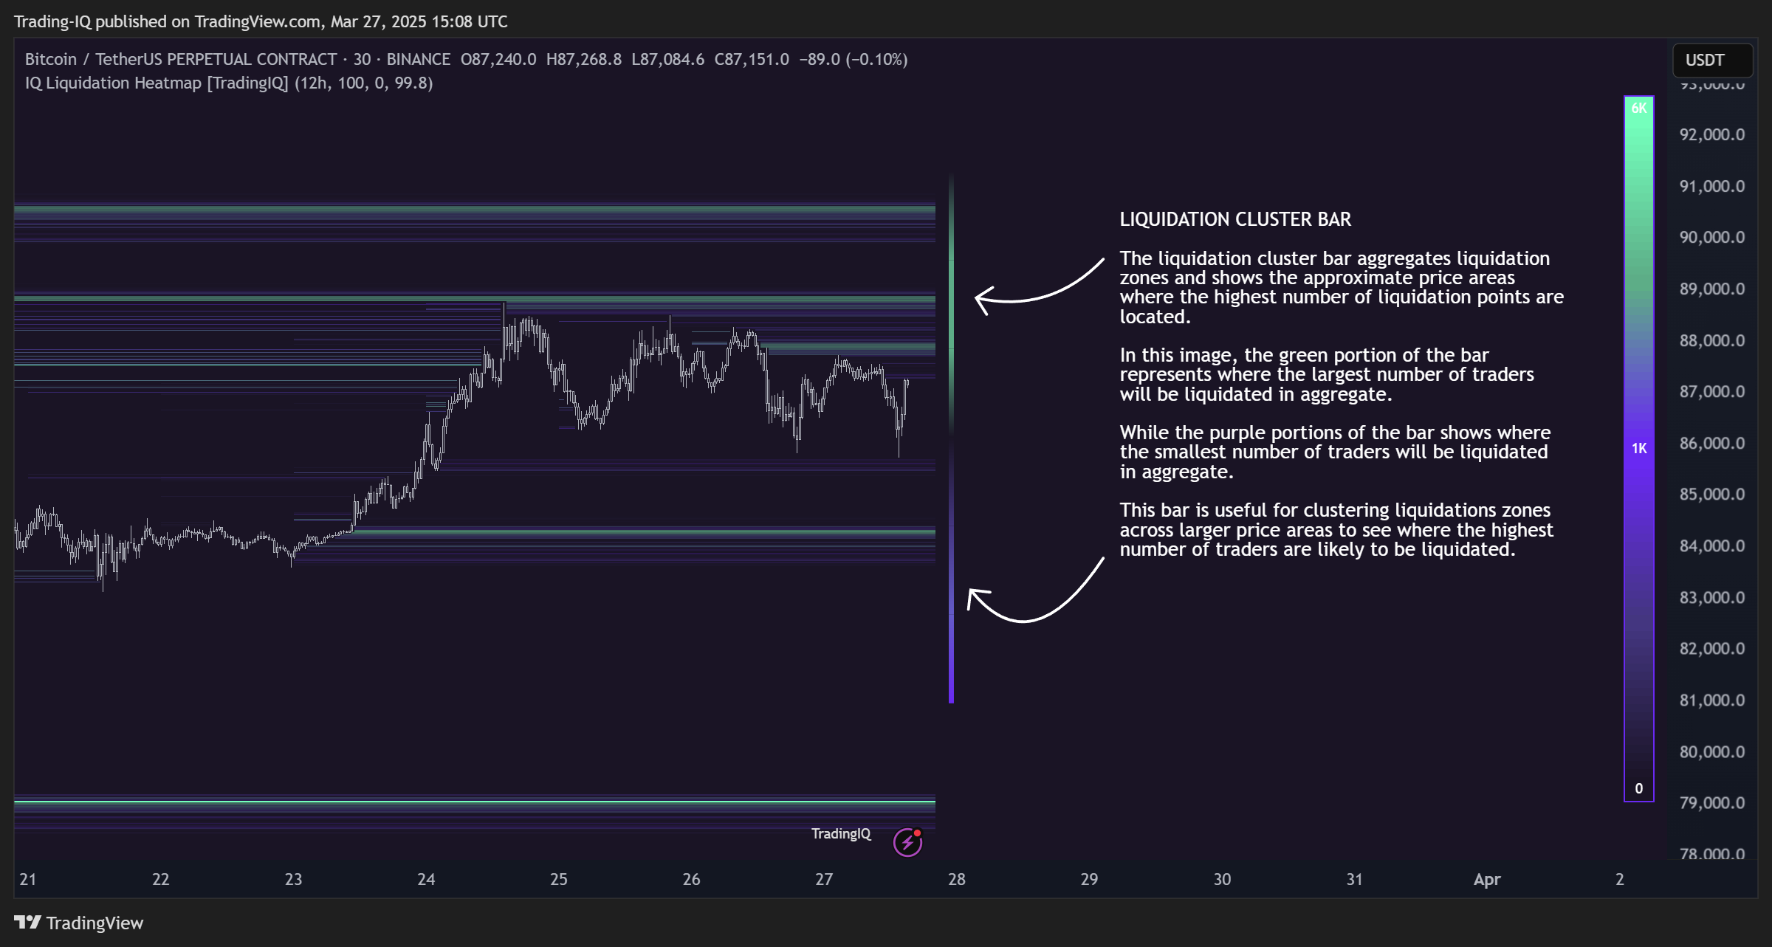Click the L87,084.6 low price value
This screenshot has width=1772, height=947.
[x=667, y=59]
